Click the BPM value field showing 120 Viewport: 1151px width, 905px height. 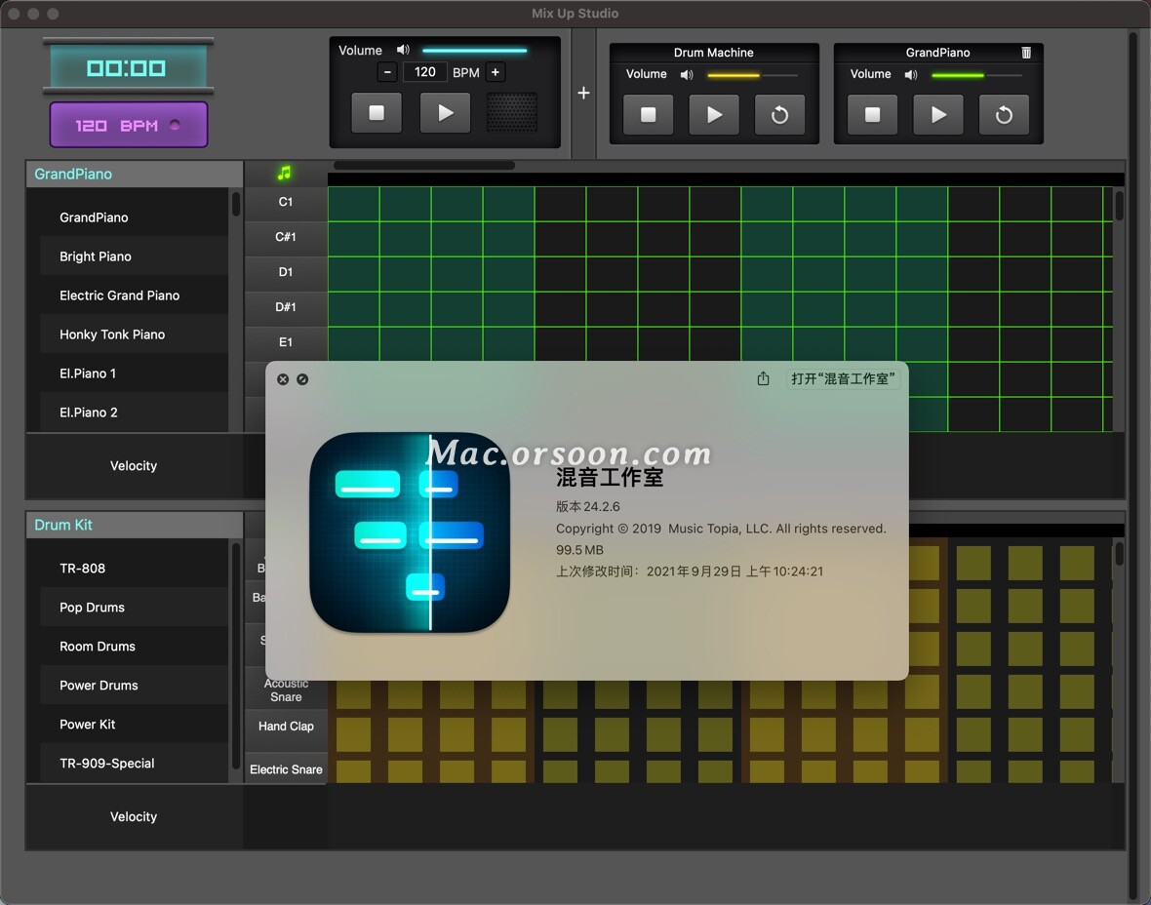click(425, 72)
